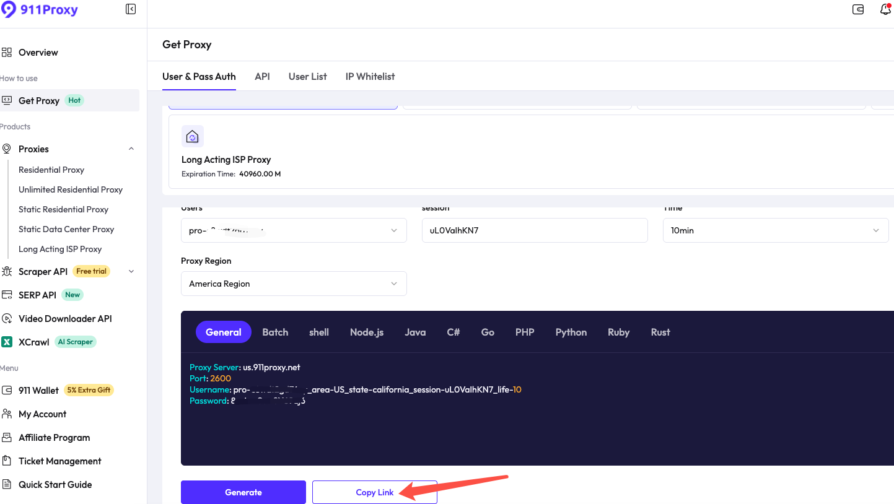The image size is (894, 504).
Task: Open Long Acting ISP Proxy in the sidebar
Action: click(x=60, y=249)
